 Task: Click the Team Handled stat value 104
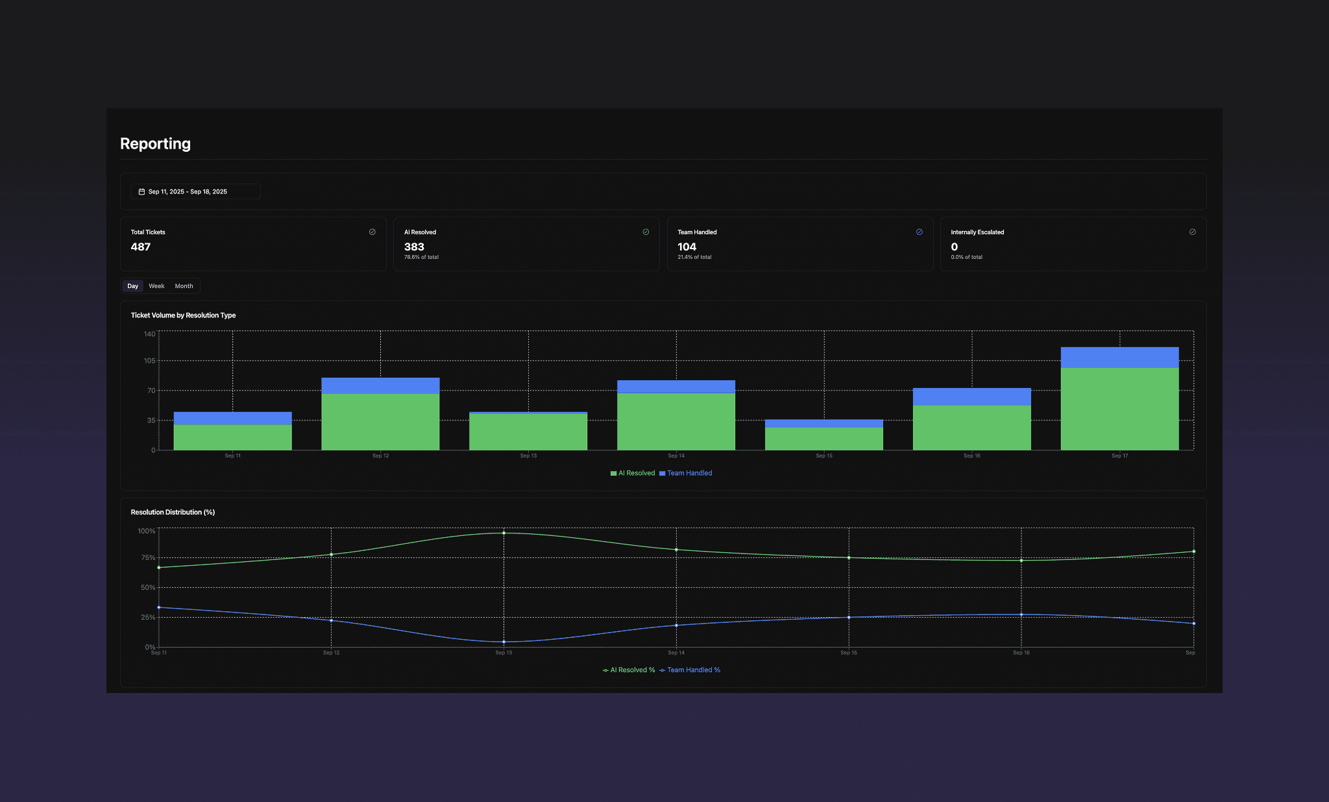tap(687, 247)
